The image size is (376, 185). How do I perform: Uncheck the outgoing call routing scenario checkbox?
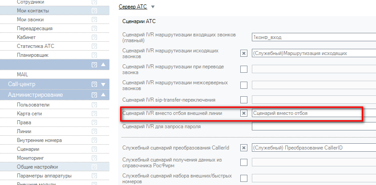[243, 53]
